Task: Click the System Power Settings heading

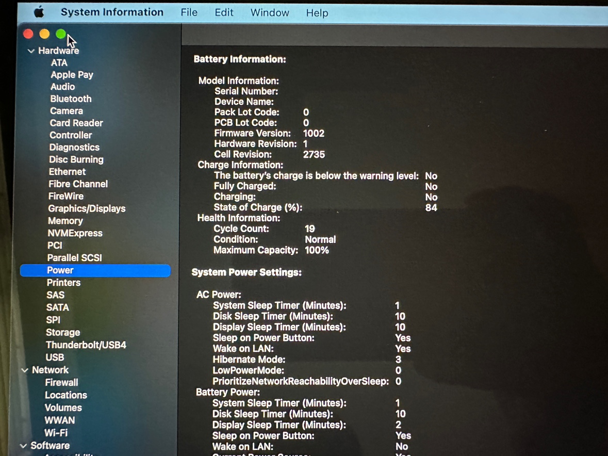Action: coord(247,272)
